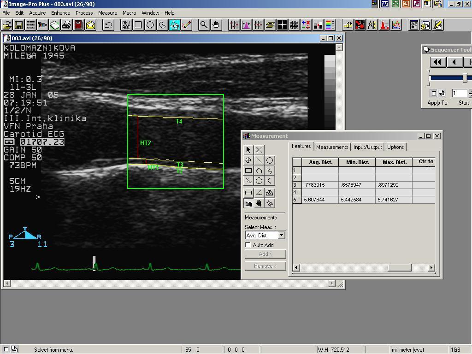Pick the arrow select tool in Measurement
This screenshot has height=354, width=472.
coord(248,150)
